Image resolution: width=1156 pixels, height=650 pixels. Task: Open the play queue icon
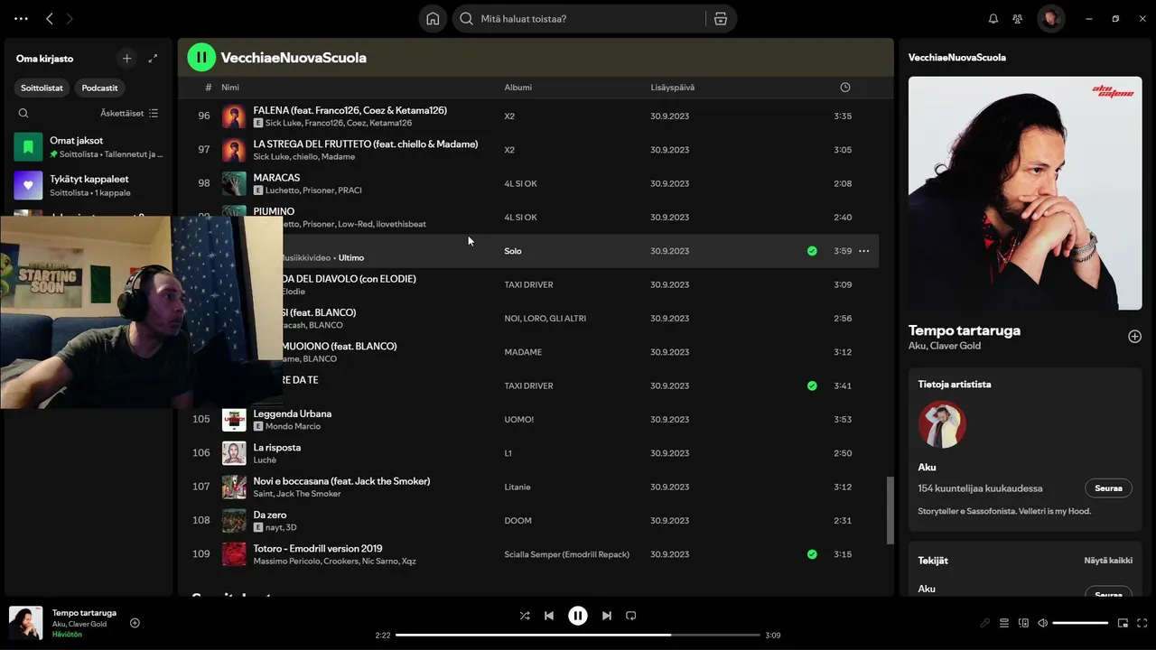[x=1004, y=623]
